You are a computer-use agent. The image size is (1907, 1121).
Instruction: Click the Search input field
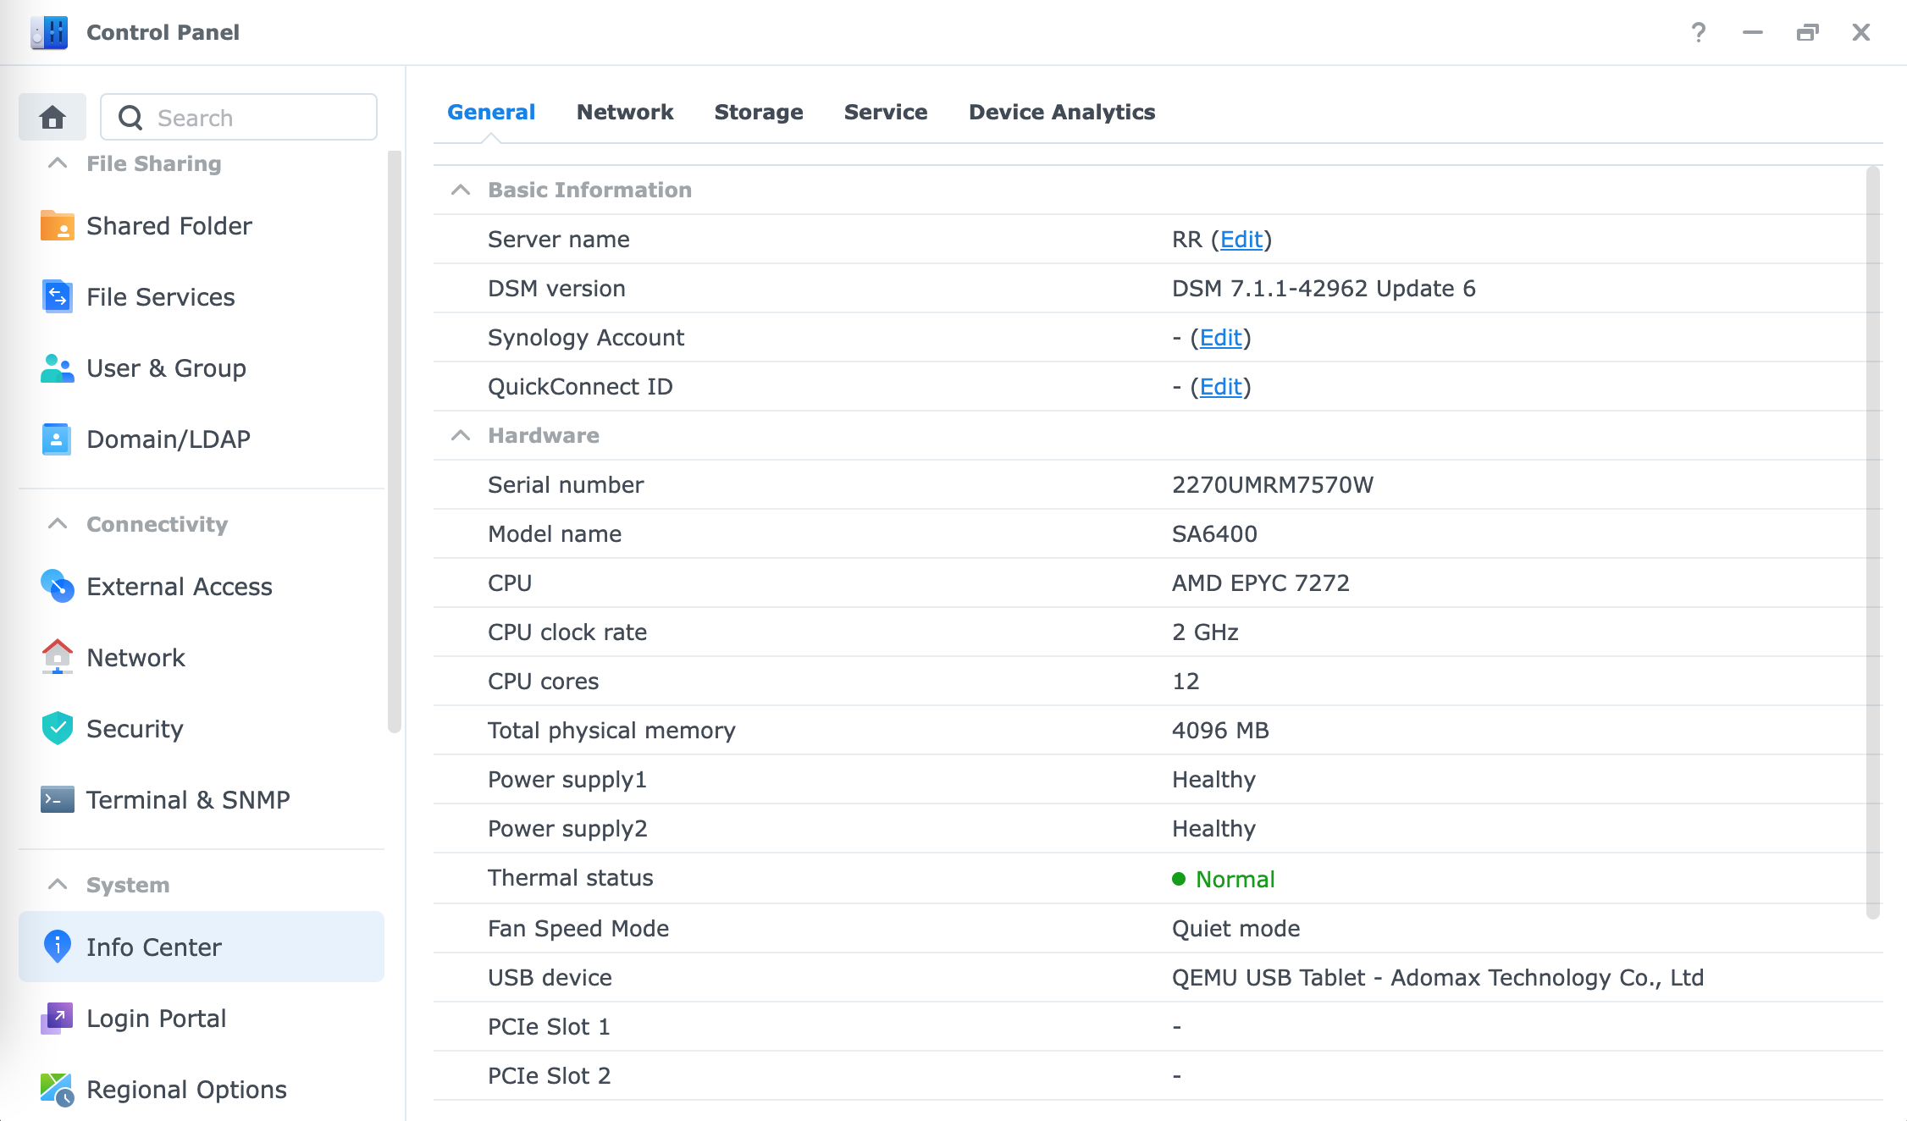coord(239,117)
